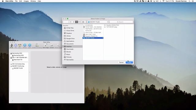Click the blue Image button

(129, 62)
